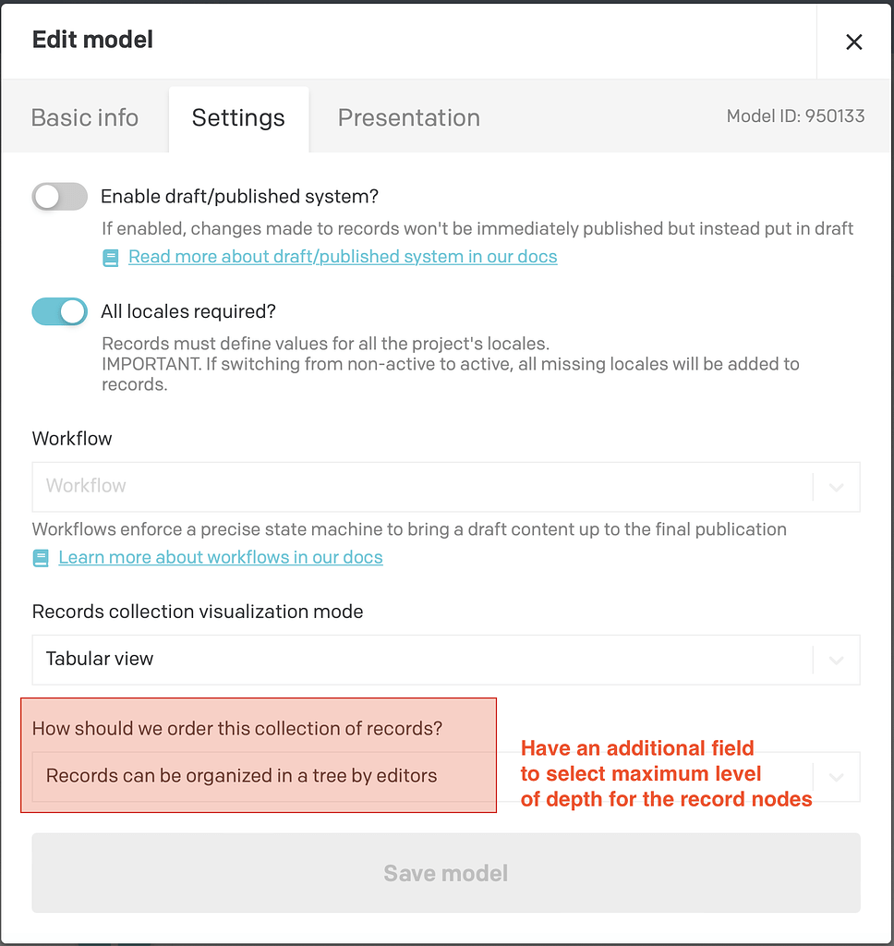Expand the records ordering dropdown chevron

click(836, 776)
